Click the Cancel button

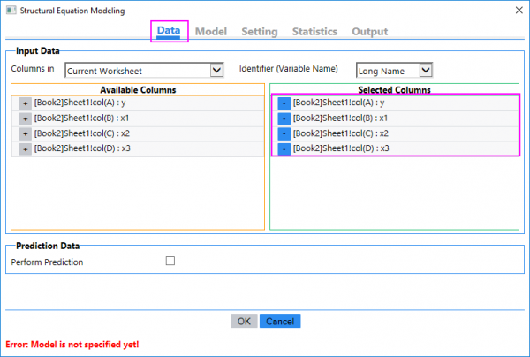click(280, 321)
